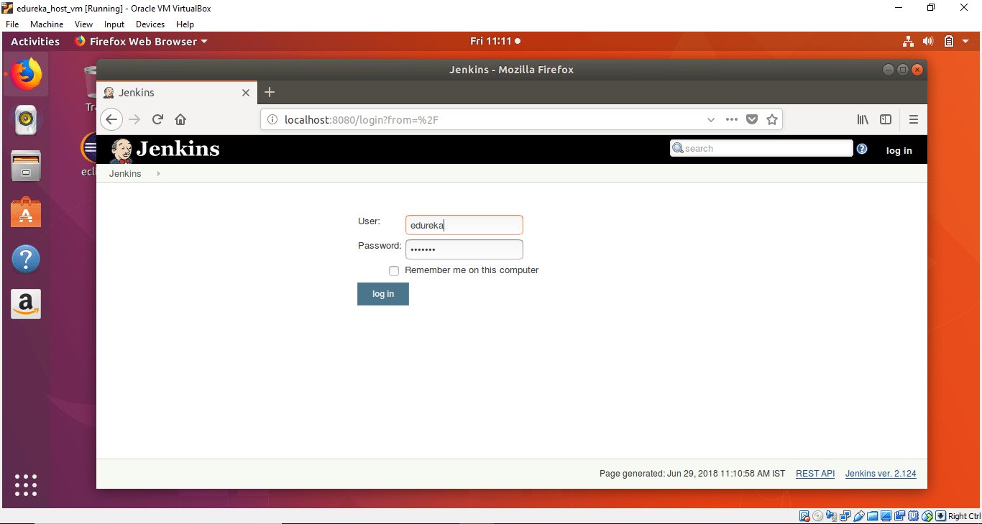Click the Jenkins ver. 2.124 link
Viewport: 982px width, 524px height.
tap(881, 474)
